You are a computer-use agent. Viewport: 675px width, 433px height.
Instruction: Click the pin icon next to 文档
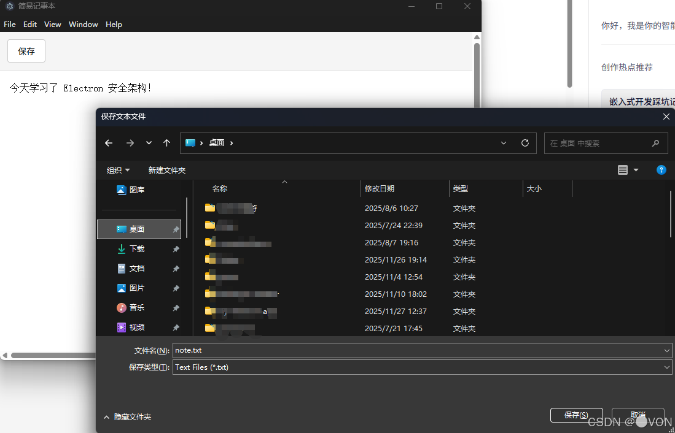point(176,269)
